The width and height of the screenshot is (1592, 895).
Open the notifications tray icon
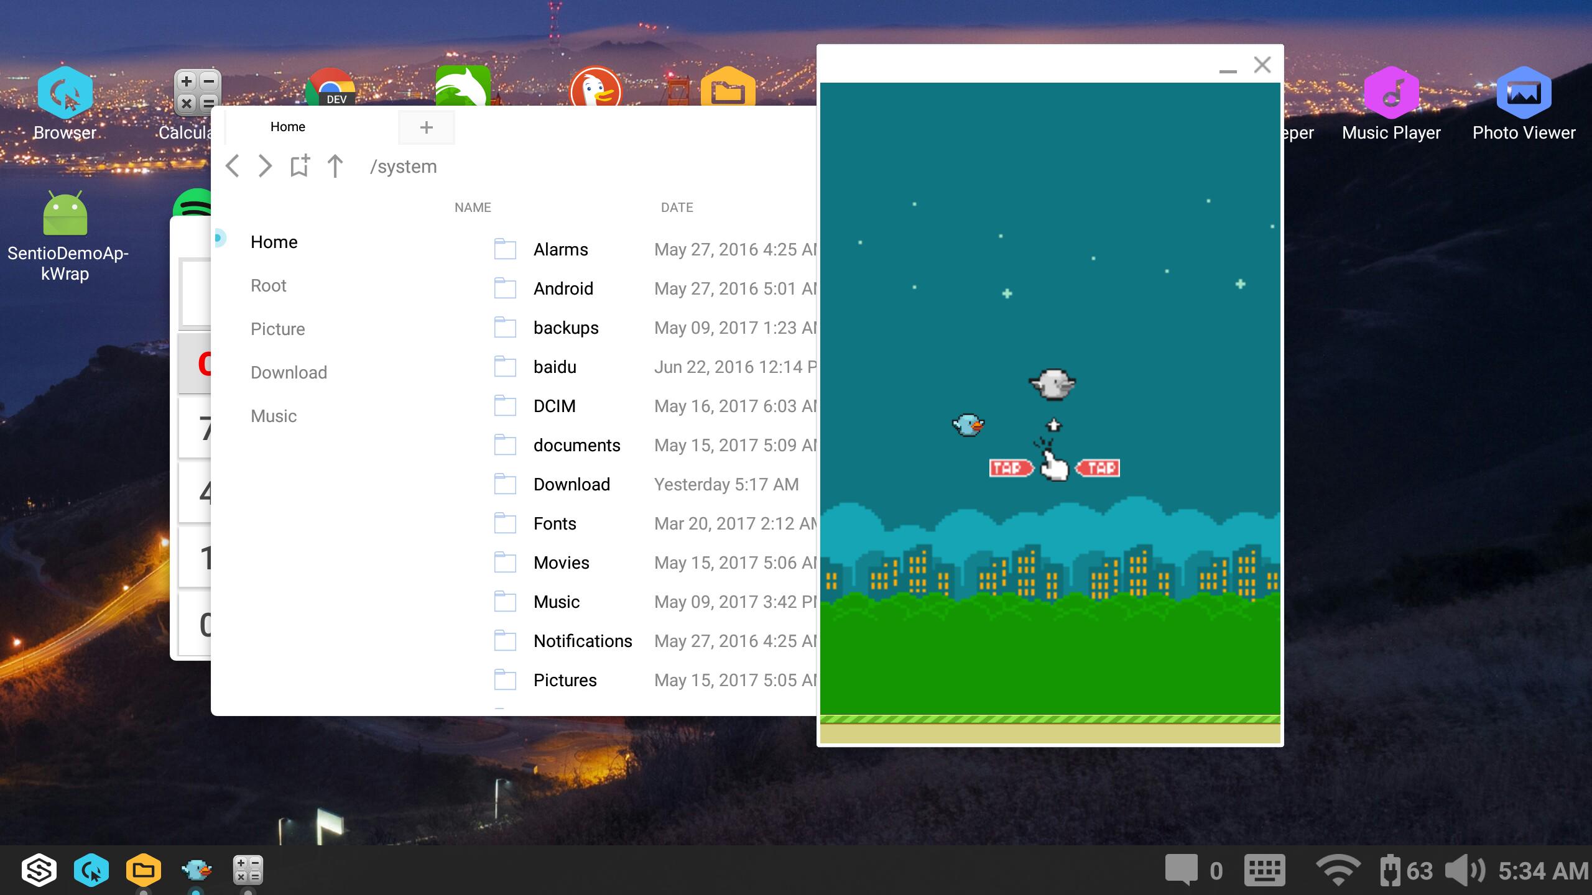pos(1181,870)
